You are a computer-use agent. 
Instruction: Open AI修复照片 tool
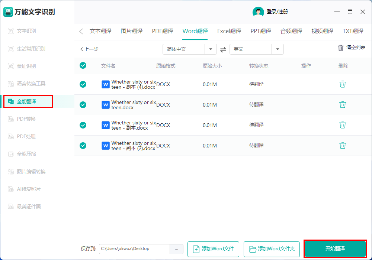click(x=28, y=189)
